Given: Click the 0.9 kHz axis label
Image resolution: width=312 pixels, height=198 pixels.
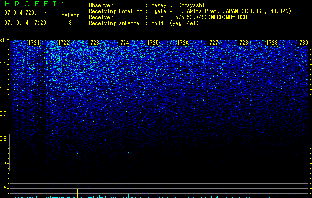Looking at the screenshot, I should coord(4,114).
